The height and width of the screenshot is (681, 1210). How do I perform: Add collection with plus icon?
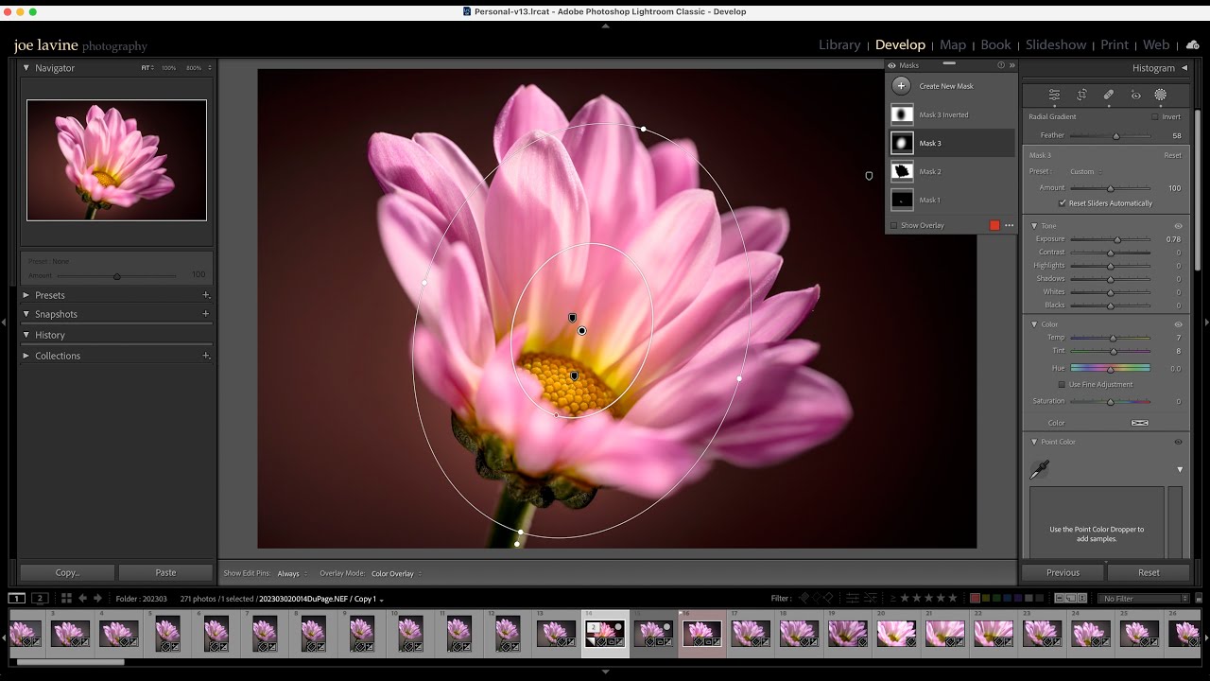pyautogui.click(x=205, y=356)
